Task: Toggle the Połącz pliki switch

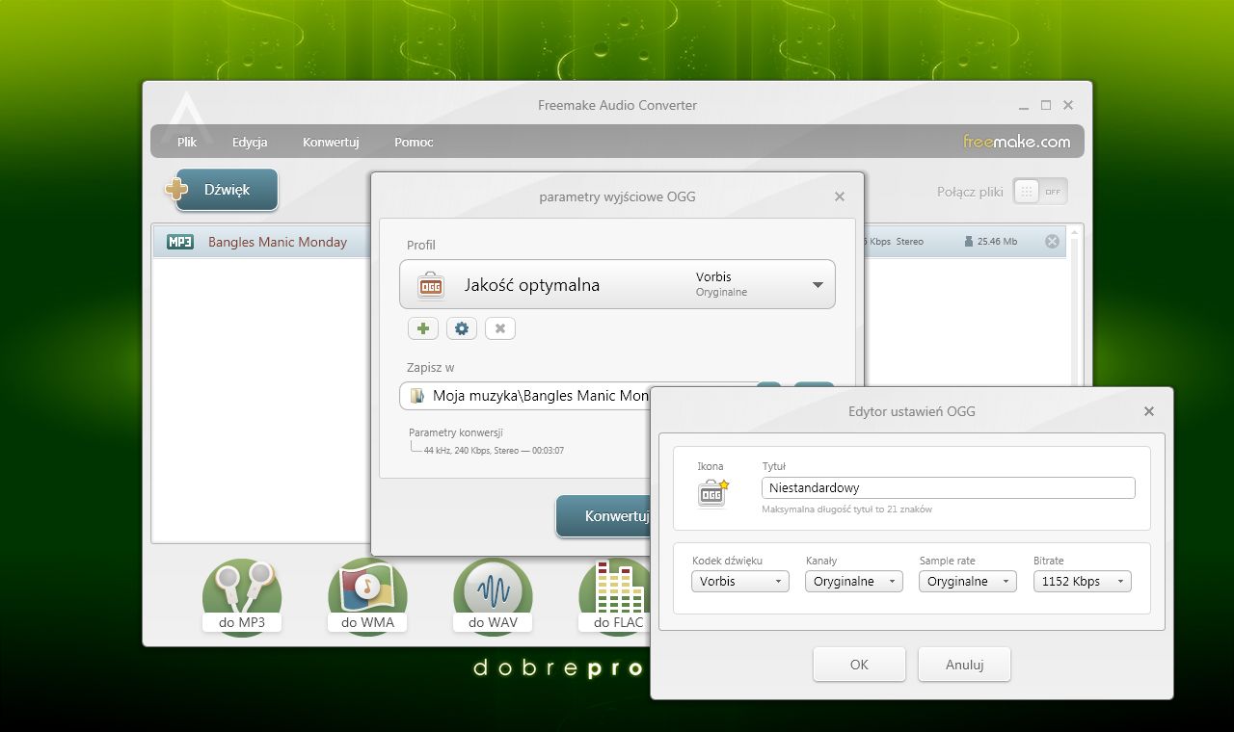Action: pos(1040,192)
